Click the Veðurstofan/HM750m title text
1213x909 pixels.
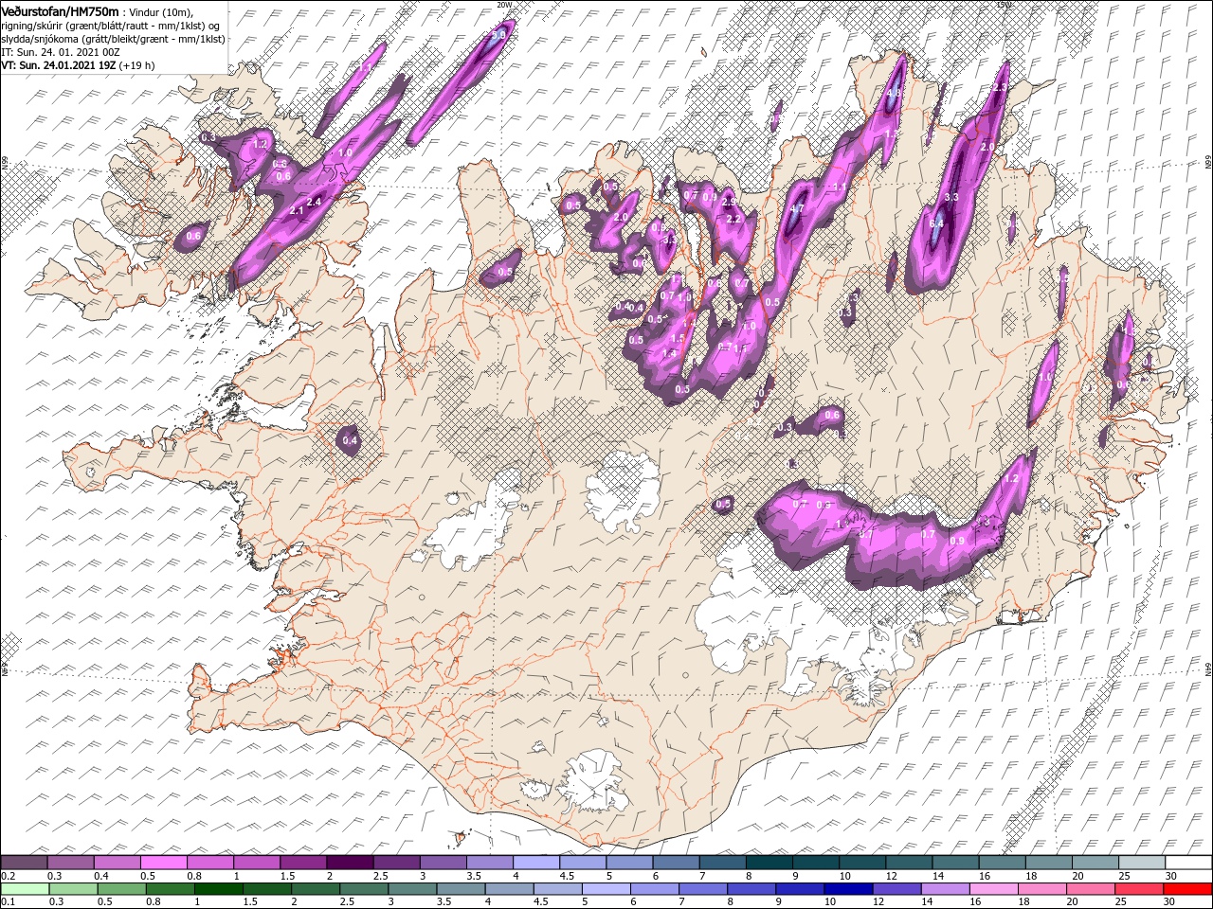(x=60, y=11)
